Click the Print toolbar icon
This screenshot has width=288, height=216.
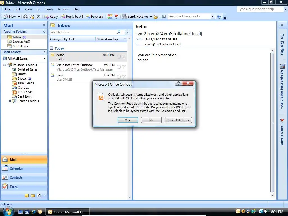coord(26,17)
